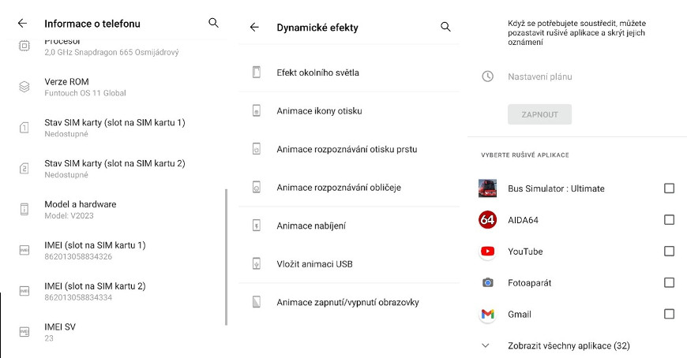This screenshot has height=358, width=687.
Task: Click the Gmail app icon
Action: click(487, 314)
